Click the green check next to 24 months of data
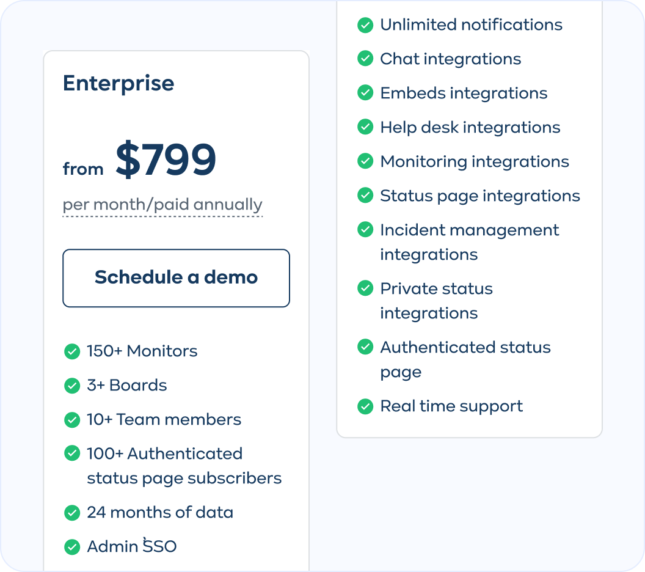This screenshot has width=645, height=572. click(72, 512)
